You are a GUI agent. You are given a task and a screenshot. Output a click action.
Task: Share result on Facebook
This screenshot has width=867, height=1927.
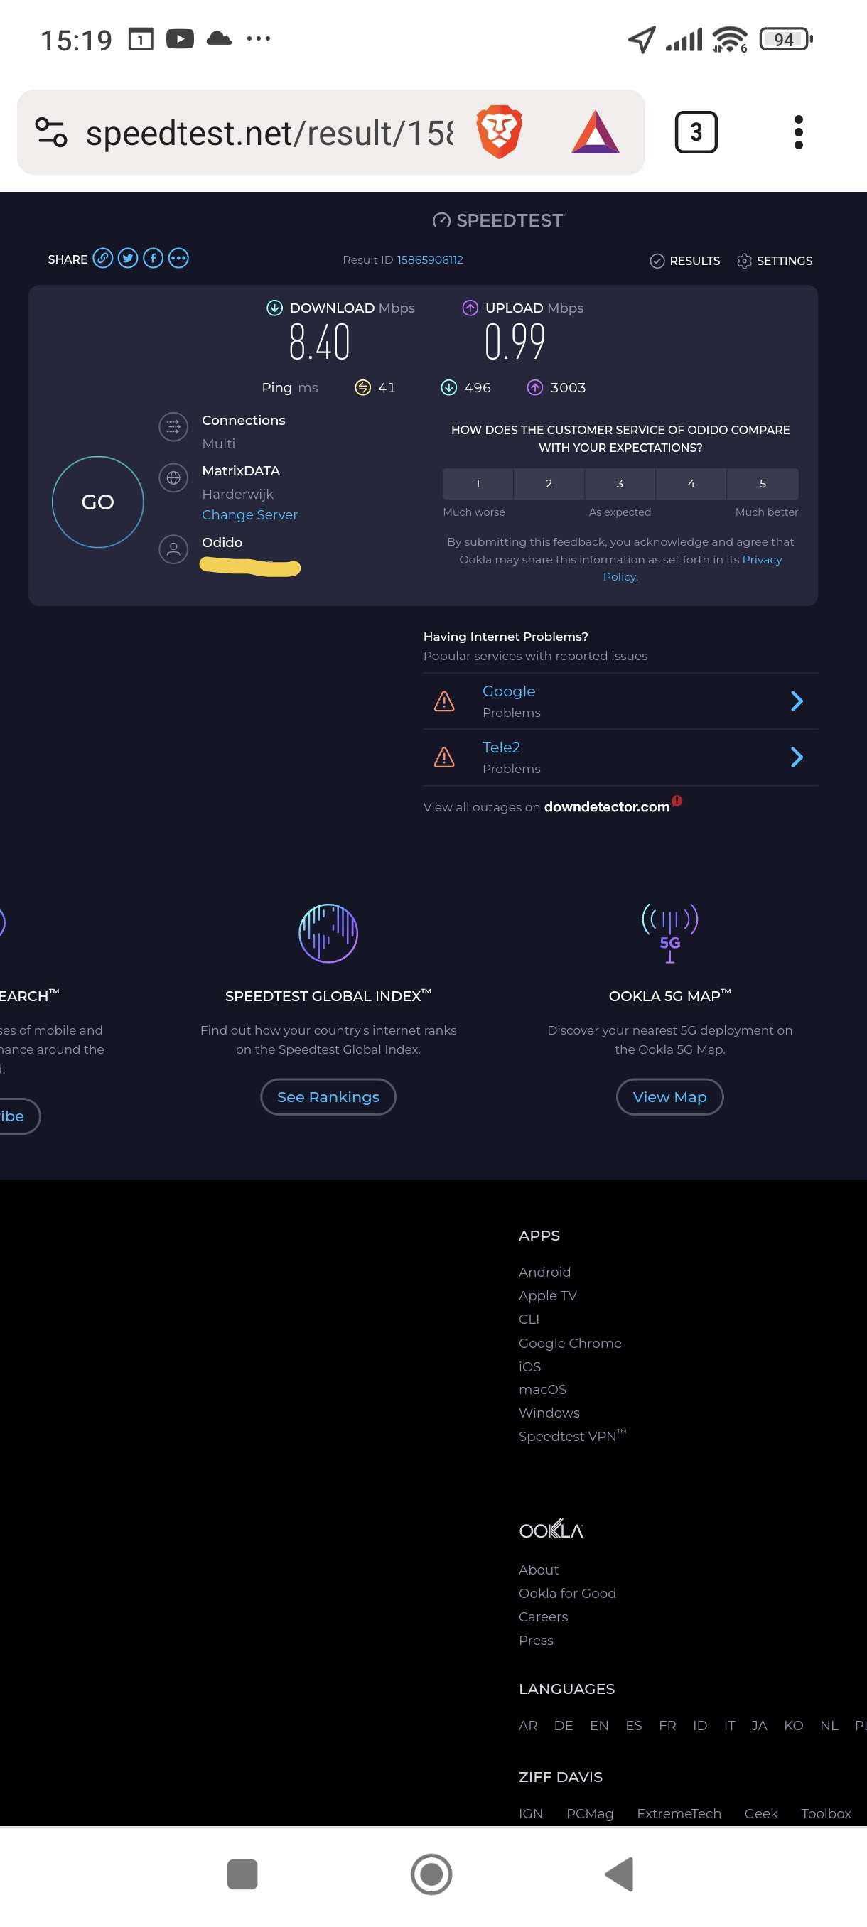tap(154, 259)
